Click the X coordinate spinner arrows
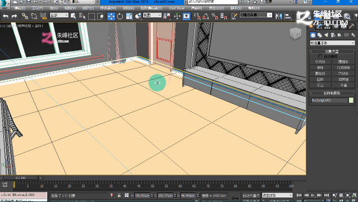Image resolution: width=358 pixels, height=202 pixels. click(152, 195)
